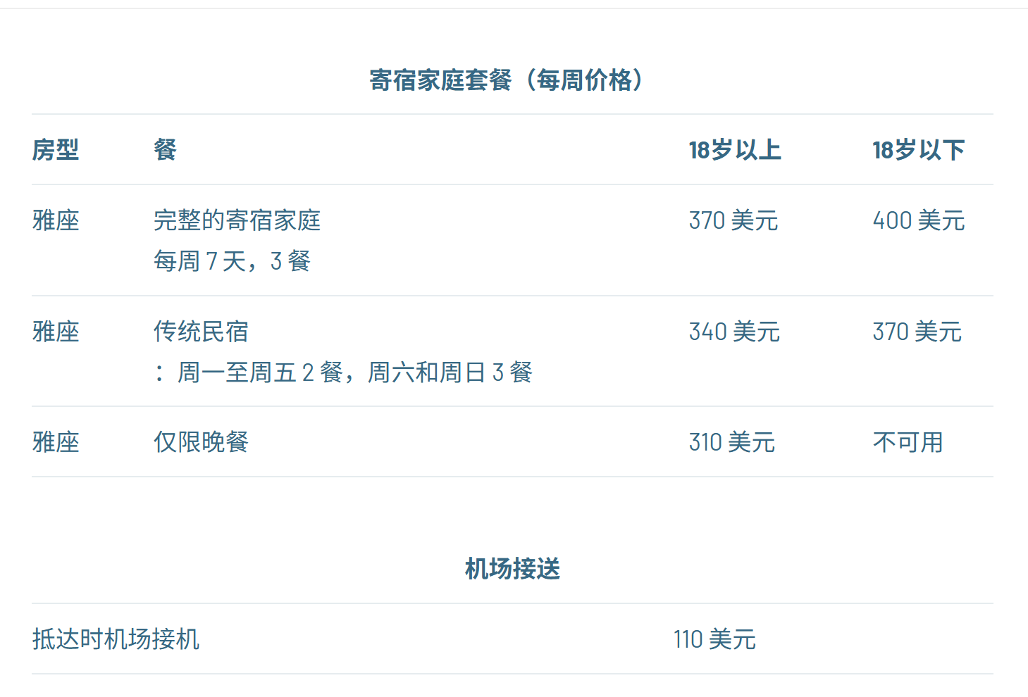Select the 房型 column header

[x=56, y=150]
